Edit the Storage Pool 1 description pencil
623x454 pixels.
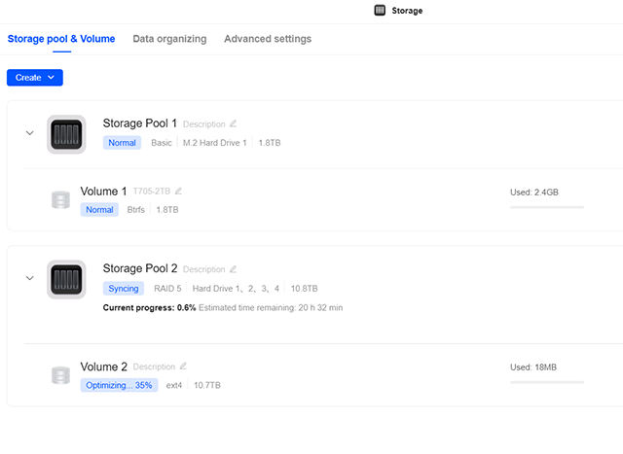pyautogui.click(x=233, y=124)
